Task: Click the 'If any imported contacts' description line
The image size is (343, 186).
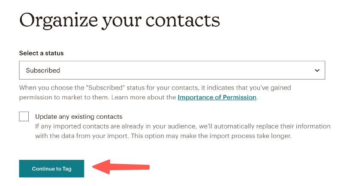Action: (183, 126)
